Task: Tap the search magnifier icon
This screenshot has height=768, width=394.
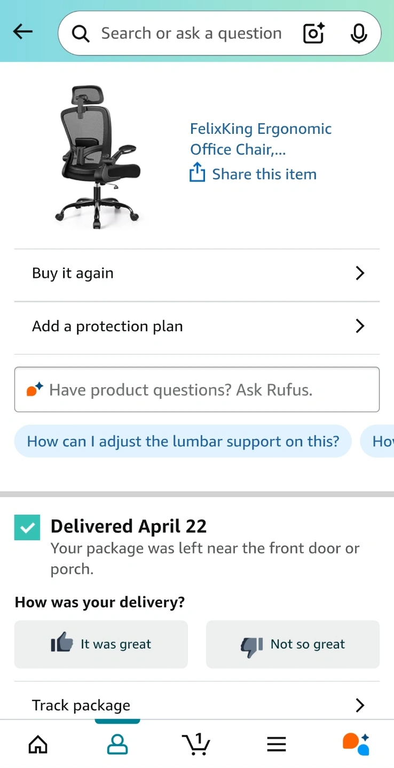Action: pyautogui.click(x=81, y=34)
